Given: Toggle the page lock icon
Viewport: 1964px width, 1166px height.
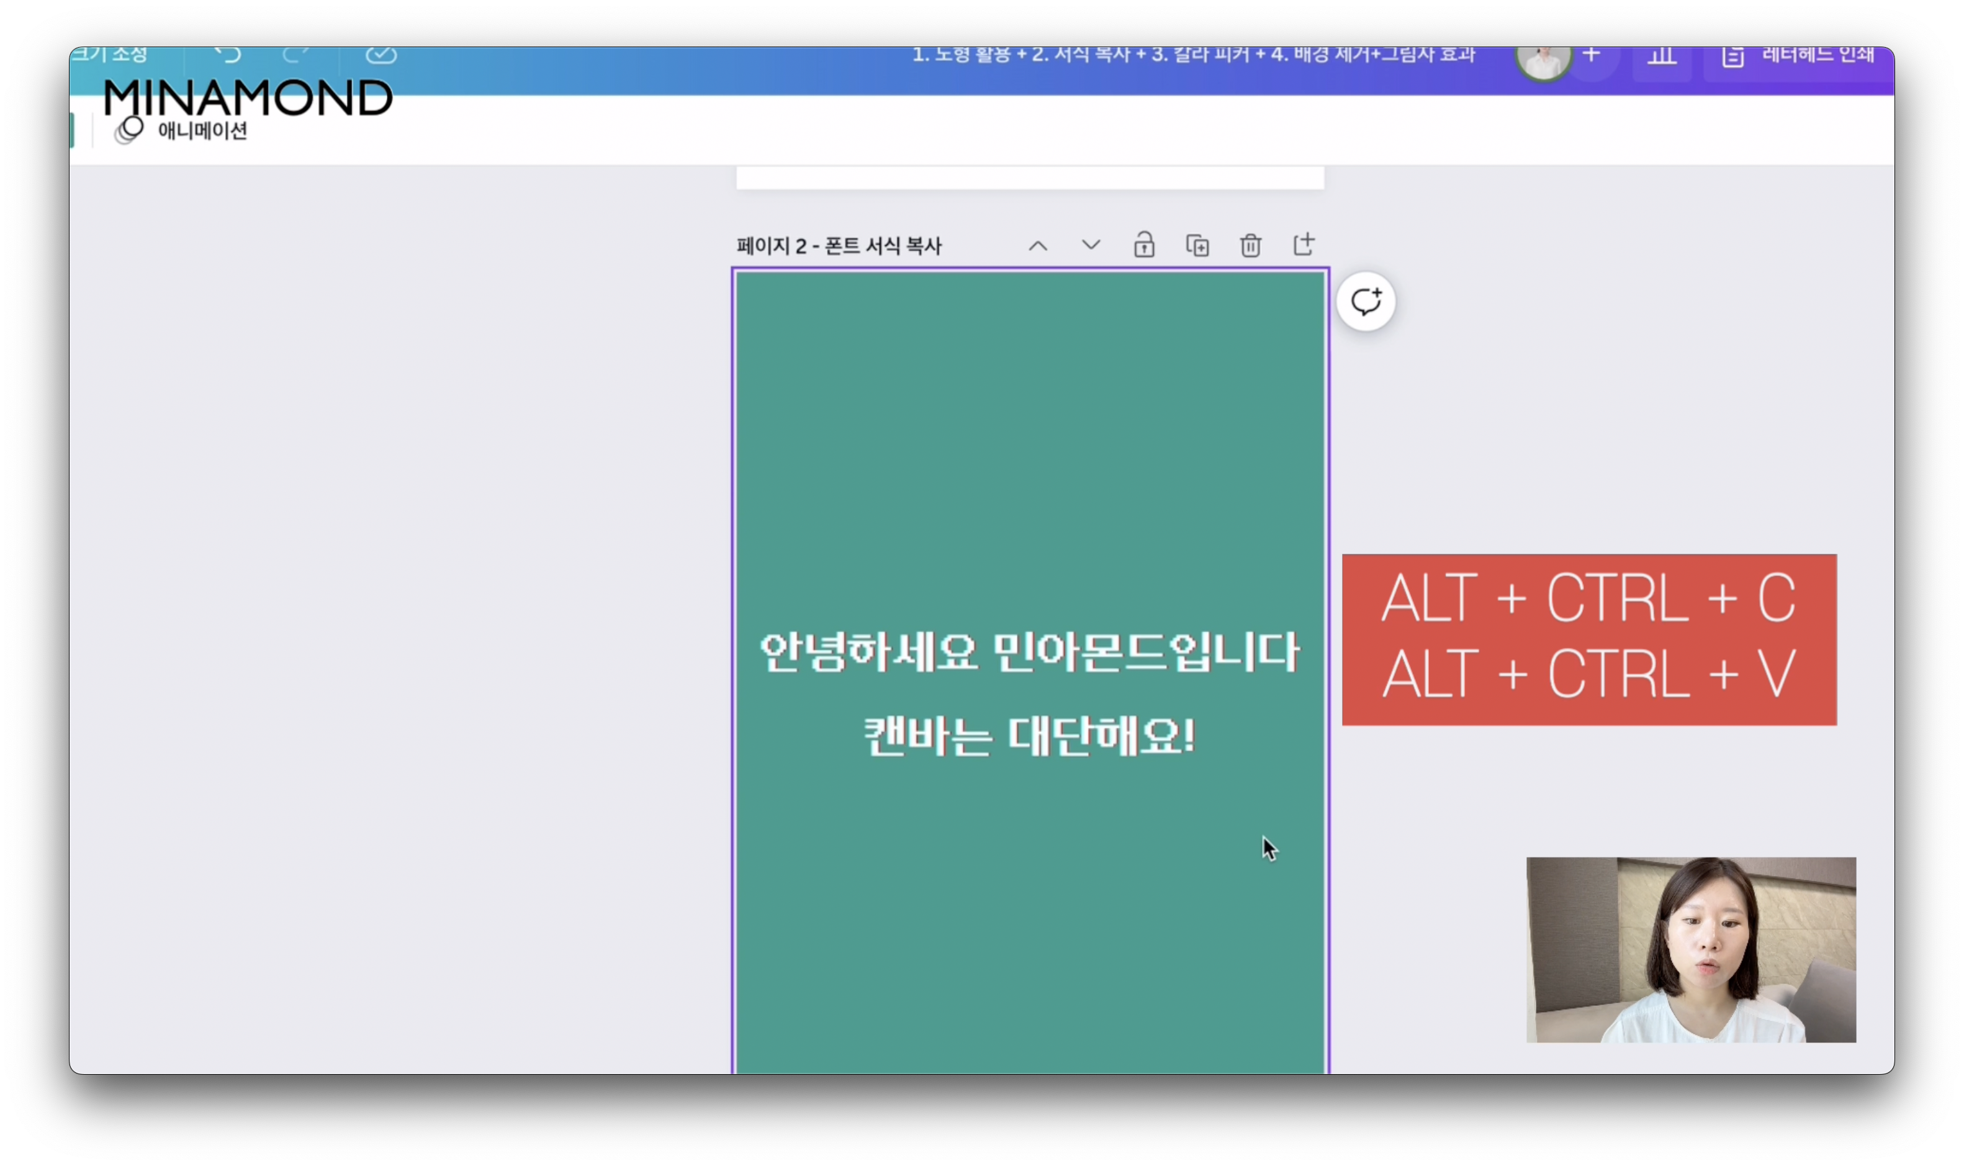Looking at the screenshot, I should pos(1144,245).
